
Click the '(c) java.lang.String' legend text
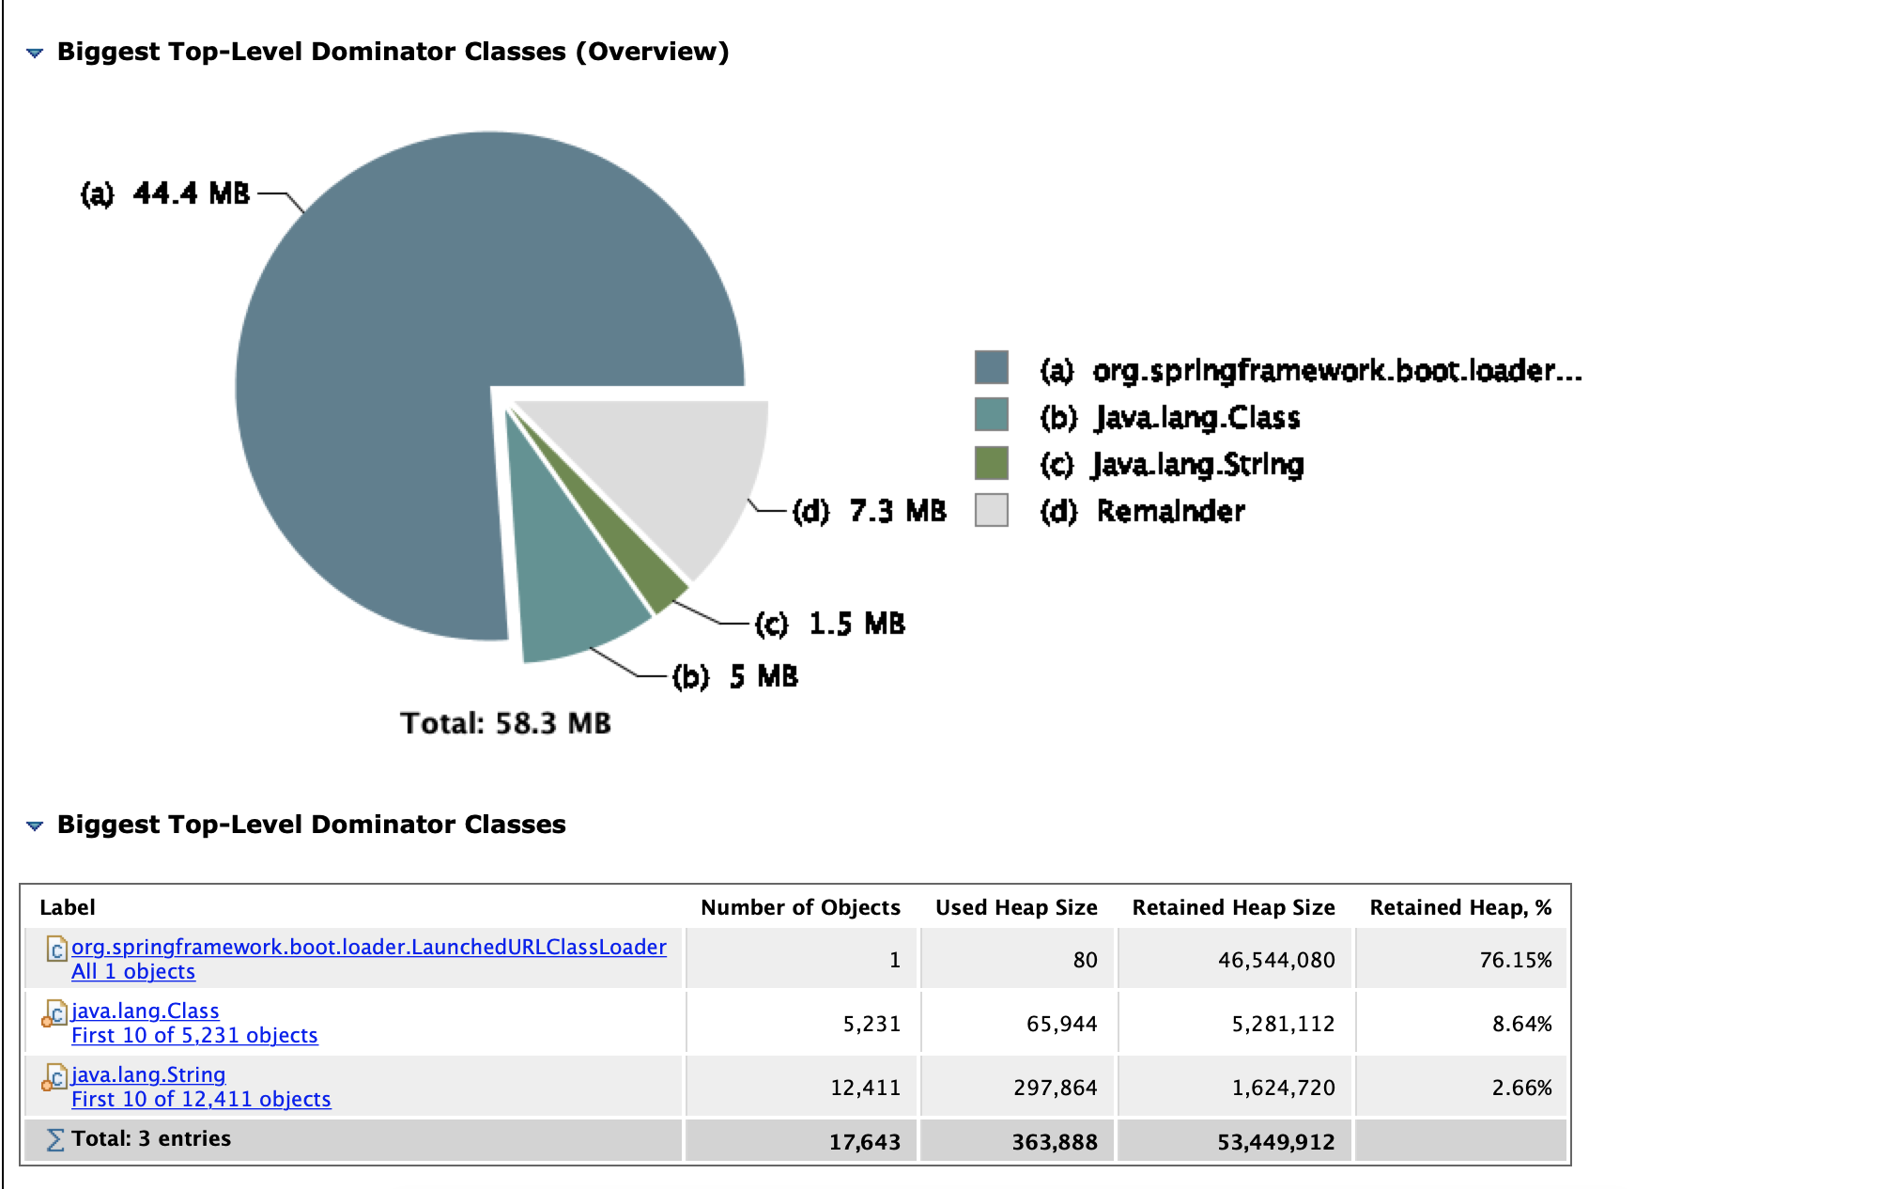pyautogui.click(x=1172, y=464)
